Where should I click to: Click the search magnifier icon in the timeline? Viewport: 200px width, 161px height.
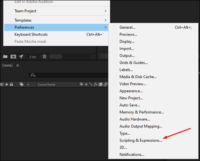[33, 75]
